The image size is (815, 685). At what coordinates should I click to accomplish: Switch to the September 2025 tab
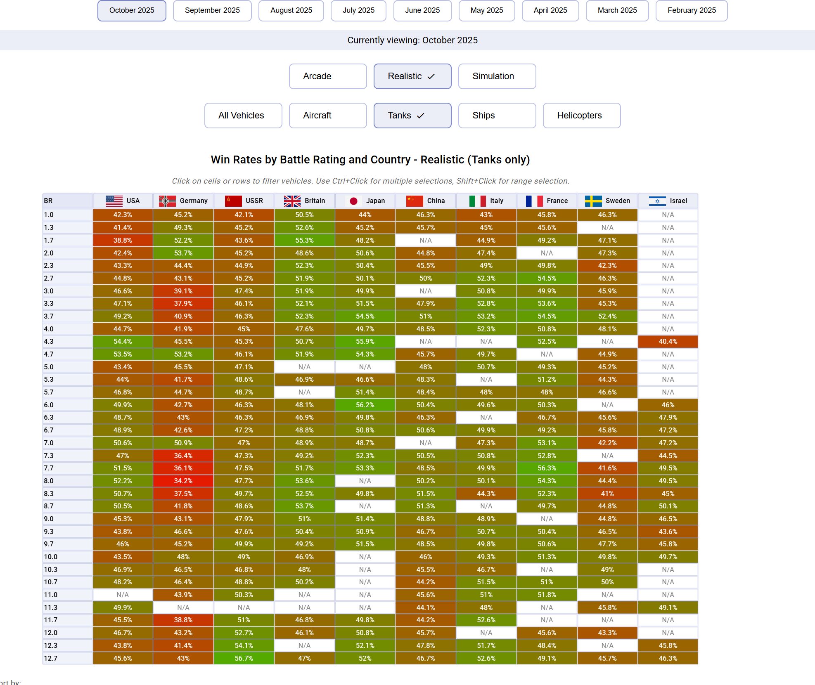(x=212, y=10)
